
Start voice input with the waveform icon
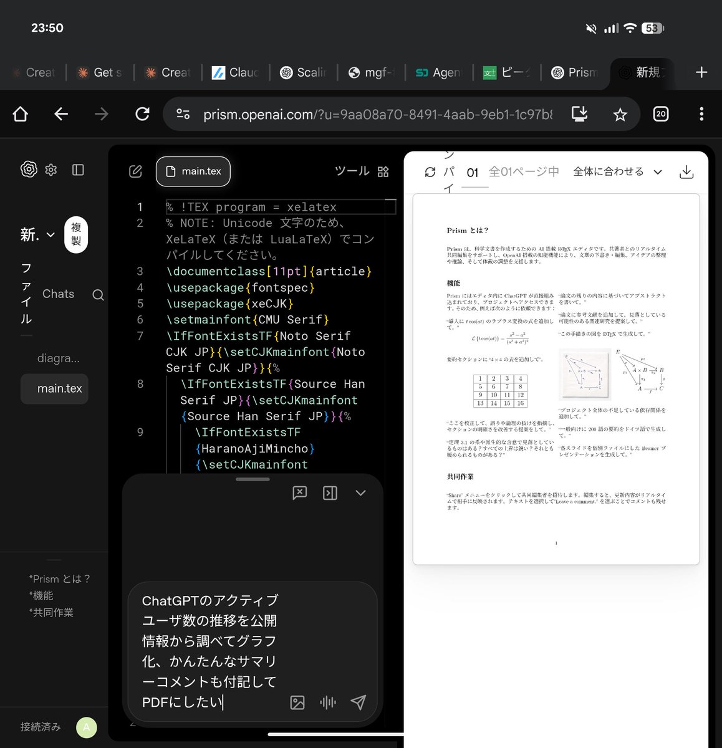click(327, 702)
